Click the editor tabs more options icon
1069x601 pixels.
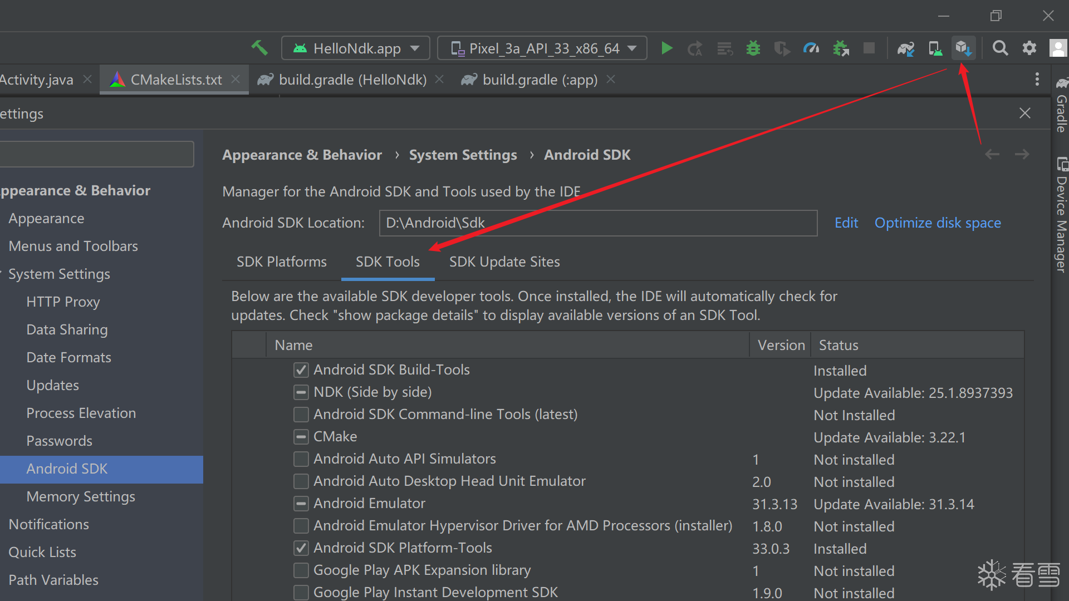(1037, 79)
